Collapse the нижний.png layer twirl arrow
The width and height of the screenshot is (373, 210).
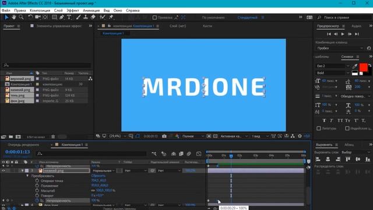pyautogui.click(x=22, y=171)
